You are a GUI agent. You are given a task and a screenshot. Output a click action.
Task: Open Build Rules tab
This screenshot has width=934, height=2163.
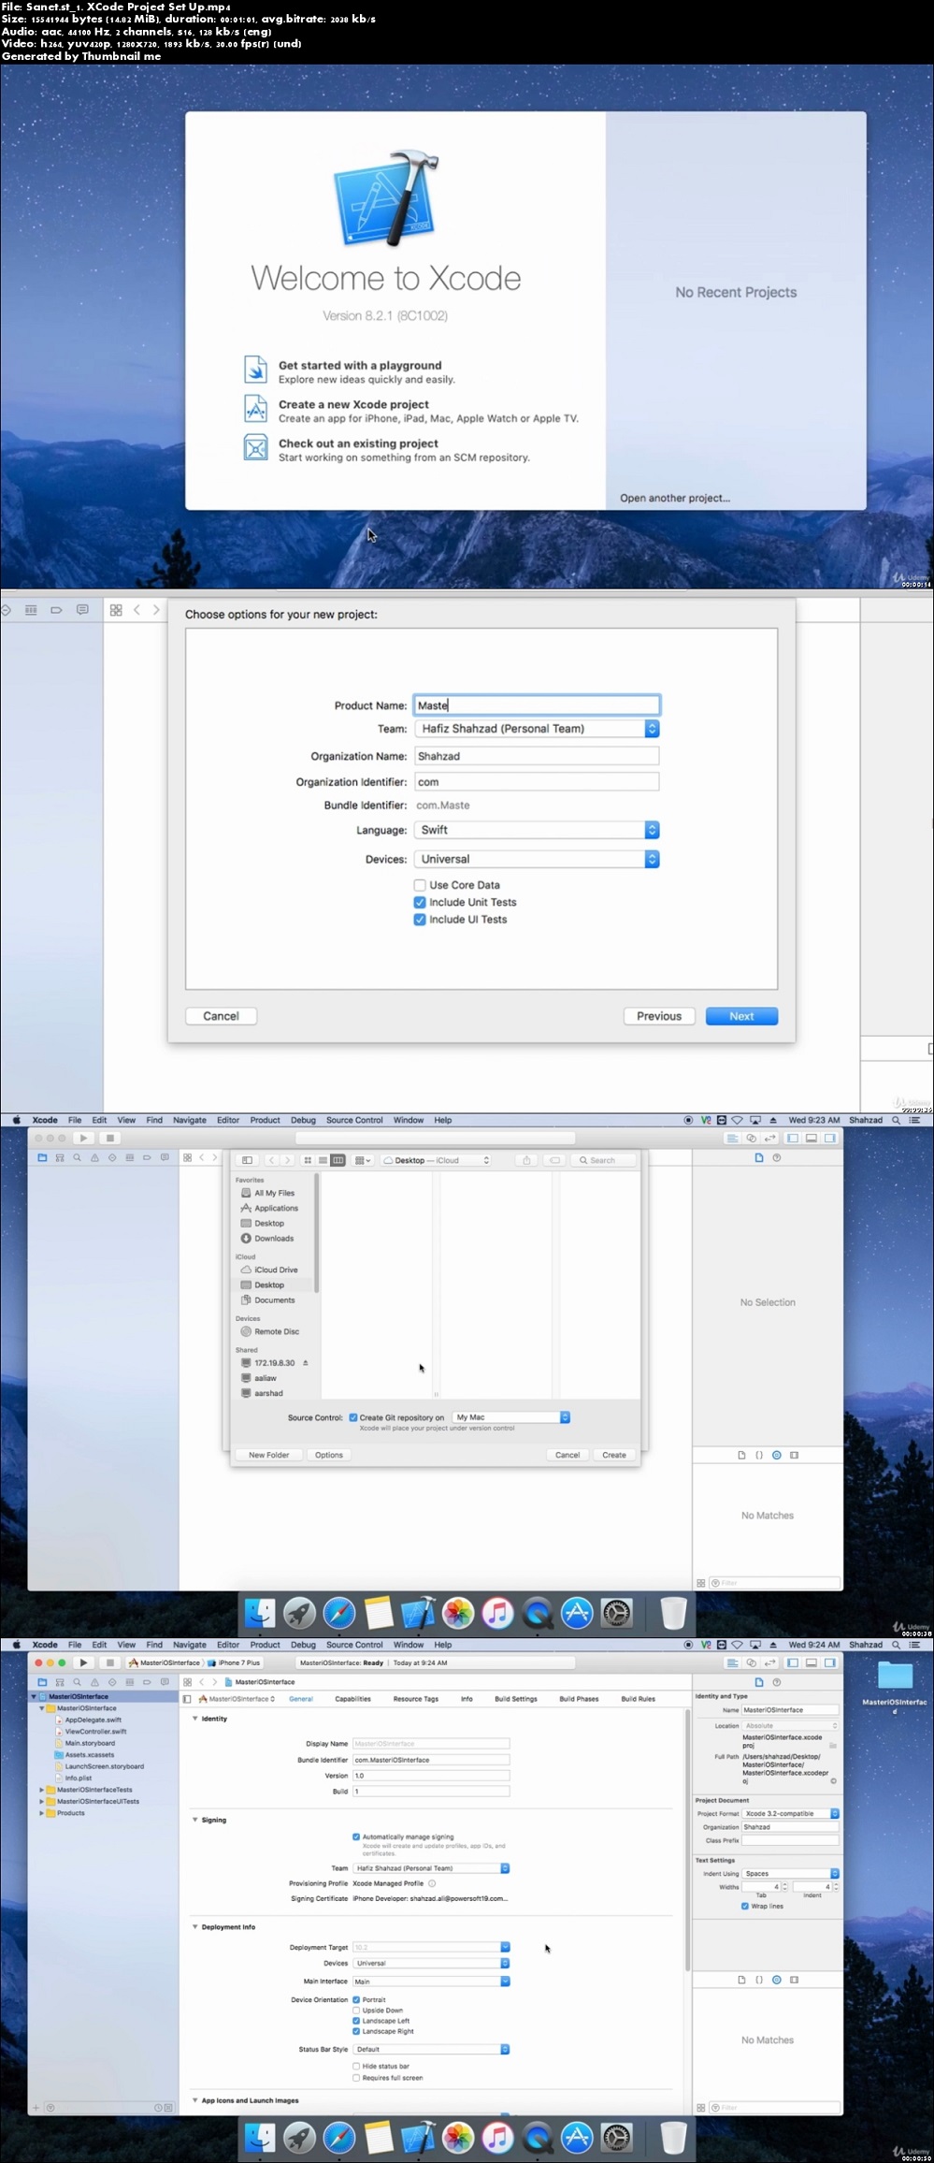(638, 1698)
